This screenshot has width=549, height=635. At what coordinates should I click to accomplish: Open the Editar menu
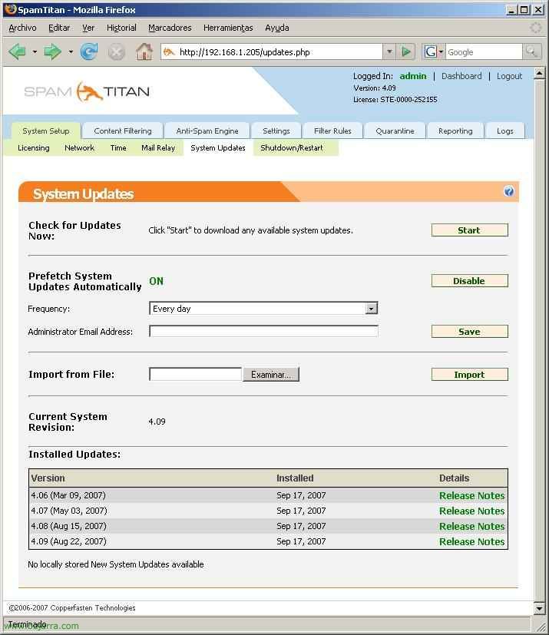point(59,28)
